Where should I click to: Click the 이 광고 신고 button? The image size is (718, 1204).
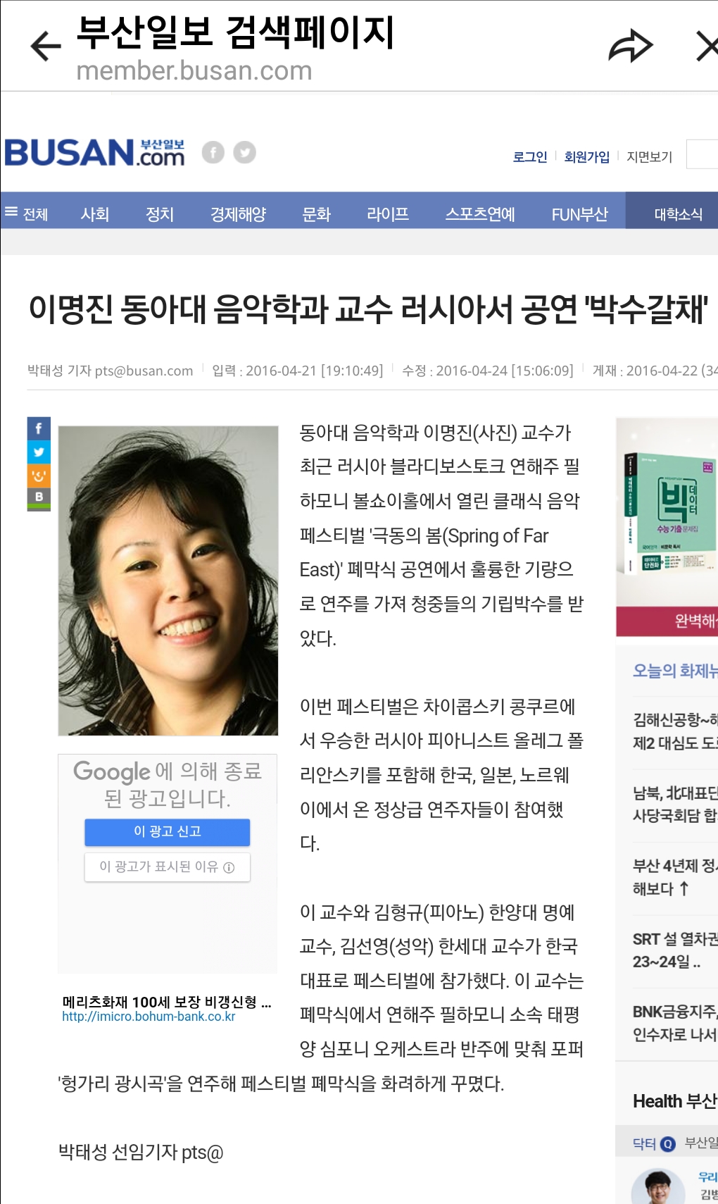click(168, 832)
